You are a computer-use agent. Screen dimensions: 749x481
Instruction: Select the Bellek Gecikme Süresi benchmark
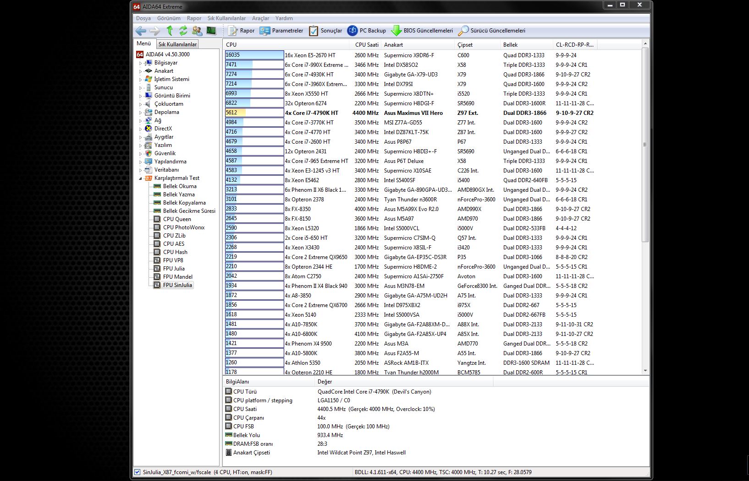189,211
